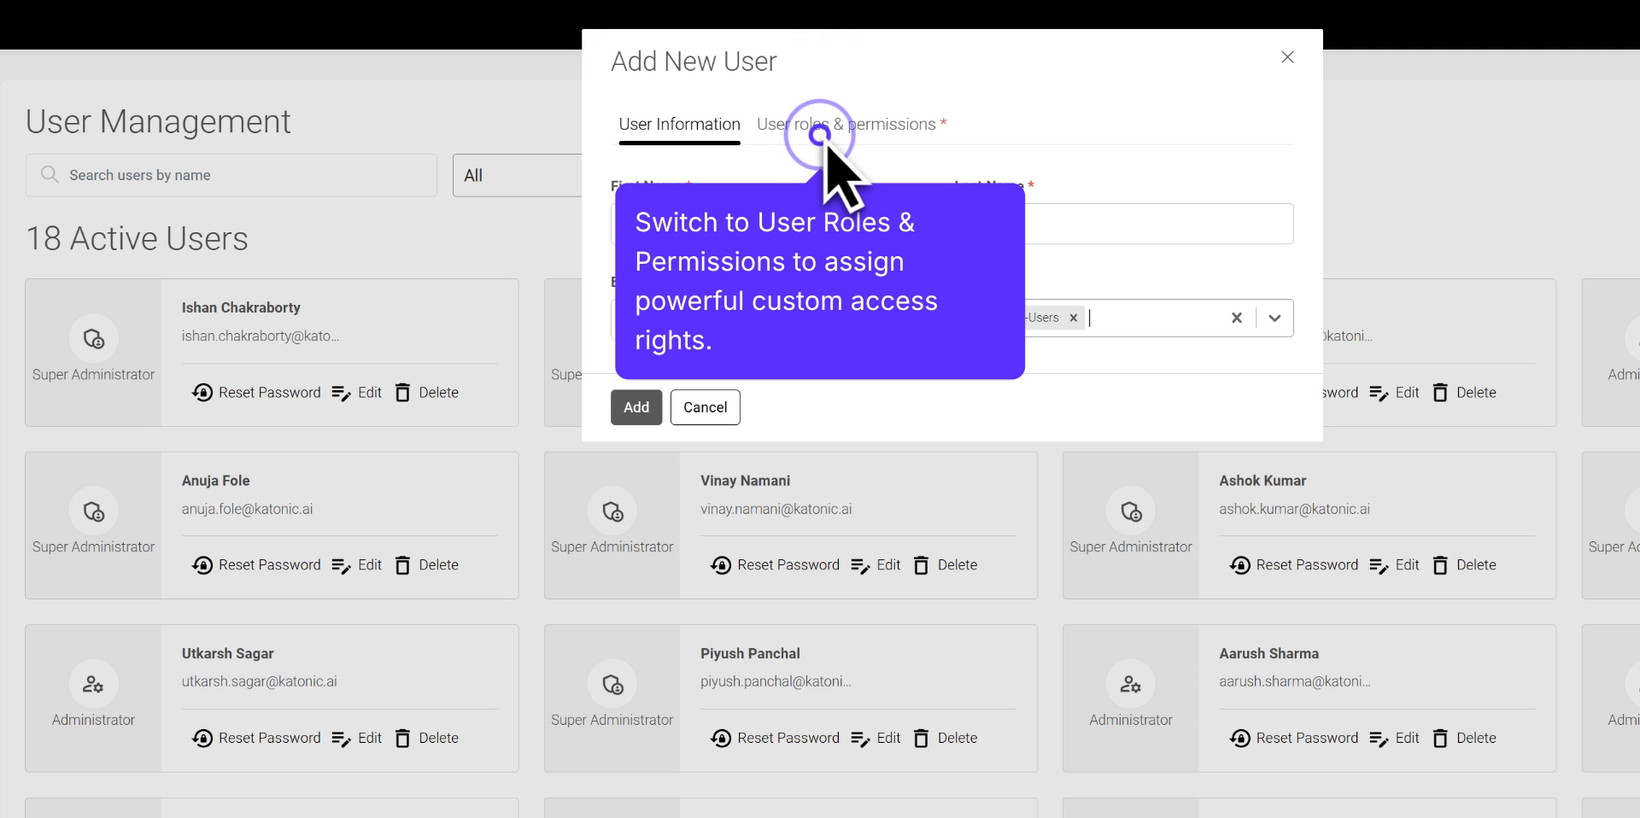Clear all selected roles with the X icon
This screenshot has width=1640, height=818.
(x=1236, y=318)
